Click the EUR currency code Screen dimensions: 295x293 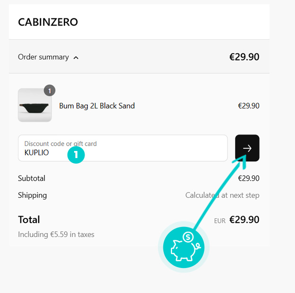pyautogui.click(x=219, y=220)
